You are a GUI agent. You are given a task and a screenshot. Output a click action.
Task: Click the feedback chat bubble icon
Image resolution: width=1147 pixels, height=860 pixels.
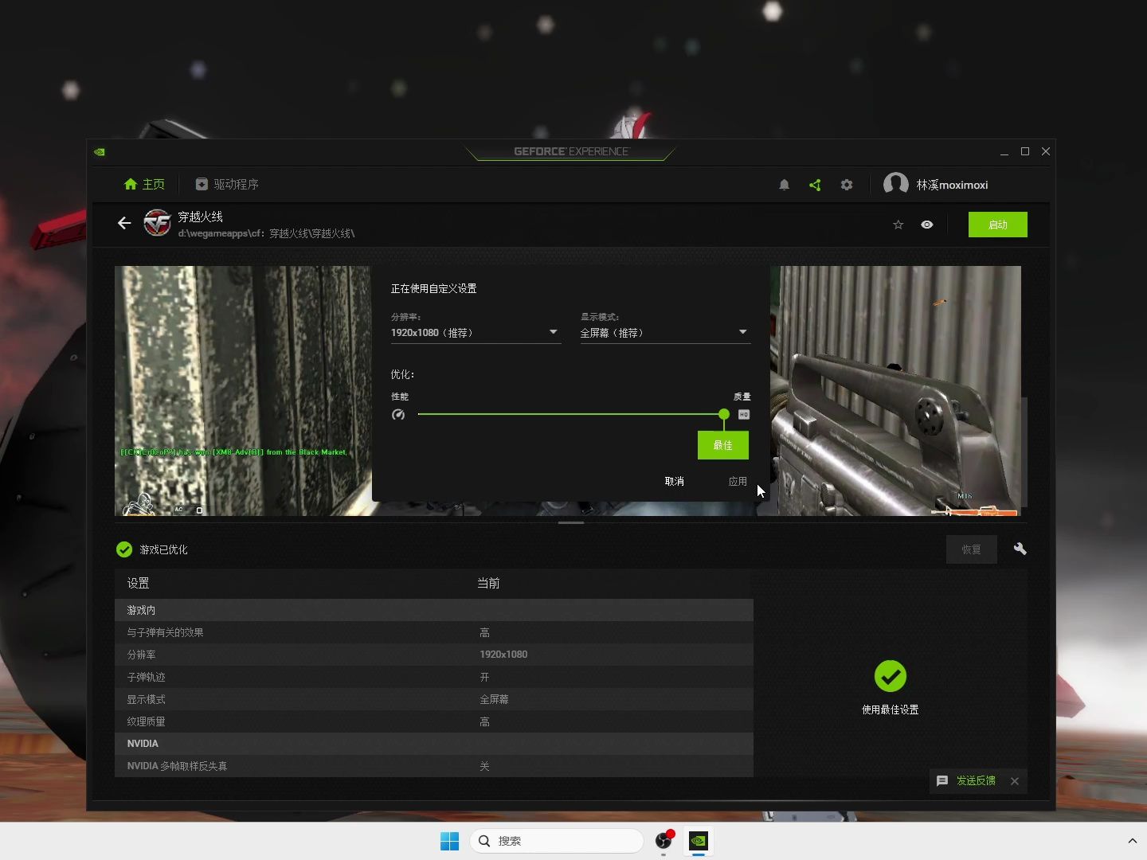click(x=942, y=781)
